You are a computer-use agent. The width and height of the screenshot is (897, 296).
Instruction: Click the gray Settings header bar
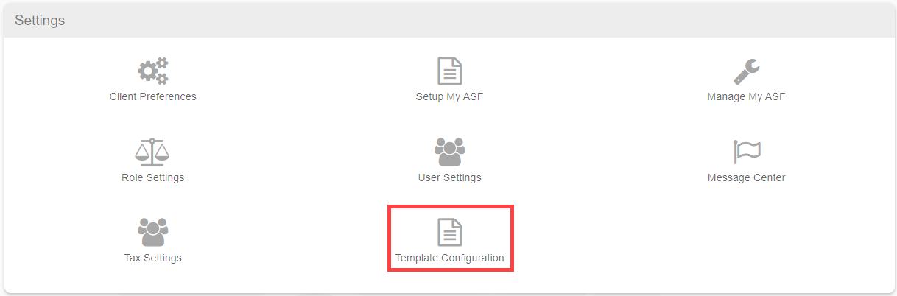[448, 21]
